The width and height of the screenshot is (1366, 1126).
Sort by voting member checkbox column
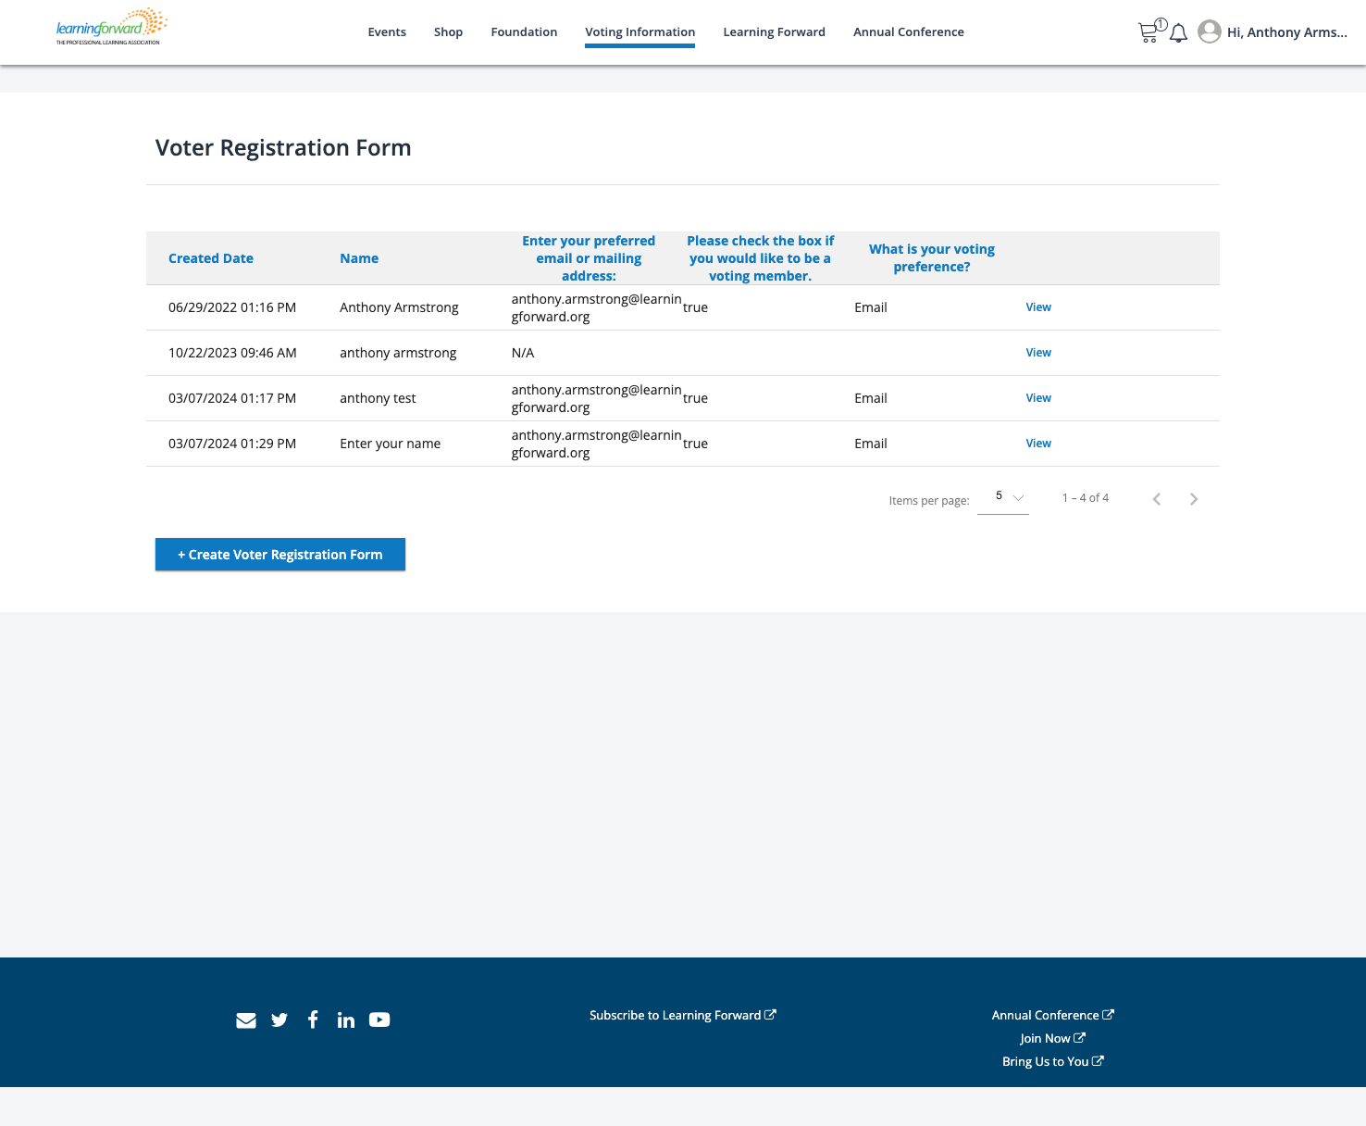coord(760,258)
